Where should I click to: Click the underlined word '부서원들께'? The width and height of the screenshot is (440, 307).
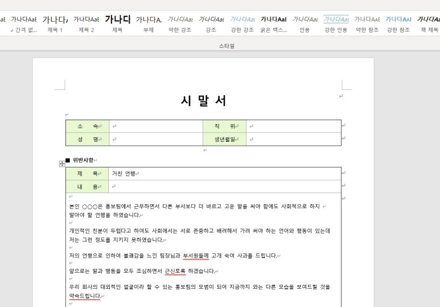196,256
